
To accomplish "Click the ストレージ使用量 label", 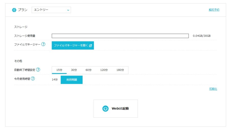I will pyautogui.click(x=25, y=36).
